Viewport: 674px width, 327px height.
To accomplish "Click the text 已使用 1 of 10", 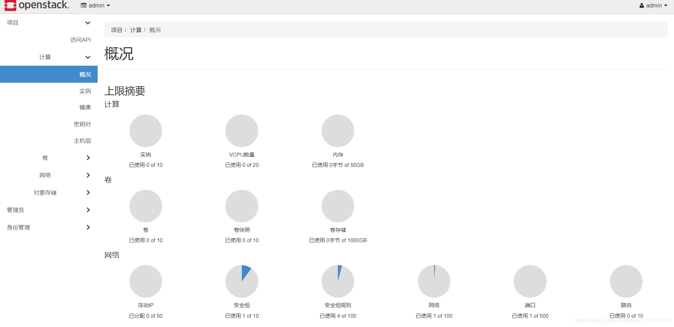I will coord(242,316).
